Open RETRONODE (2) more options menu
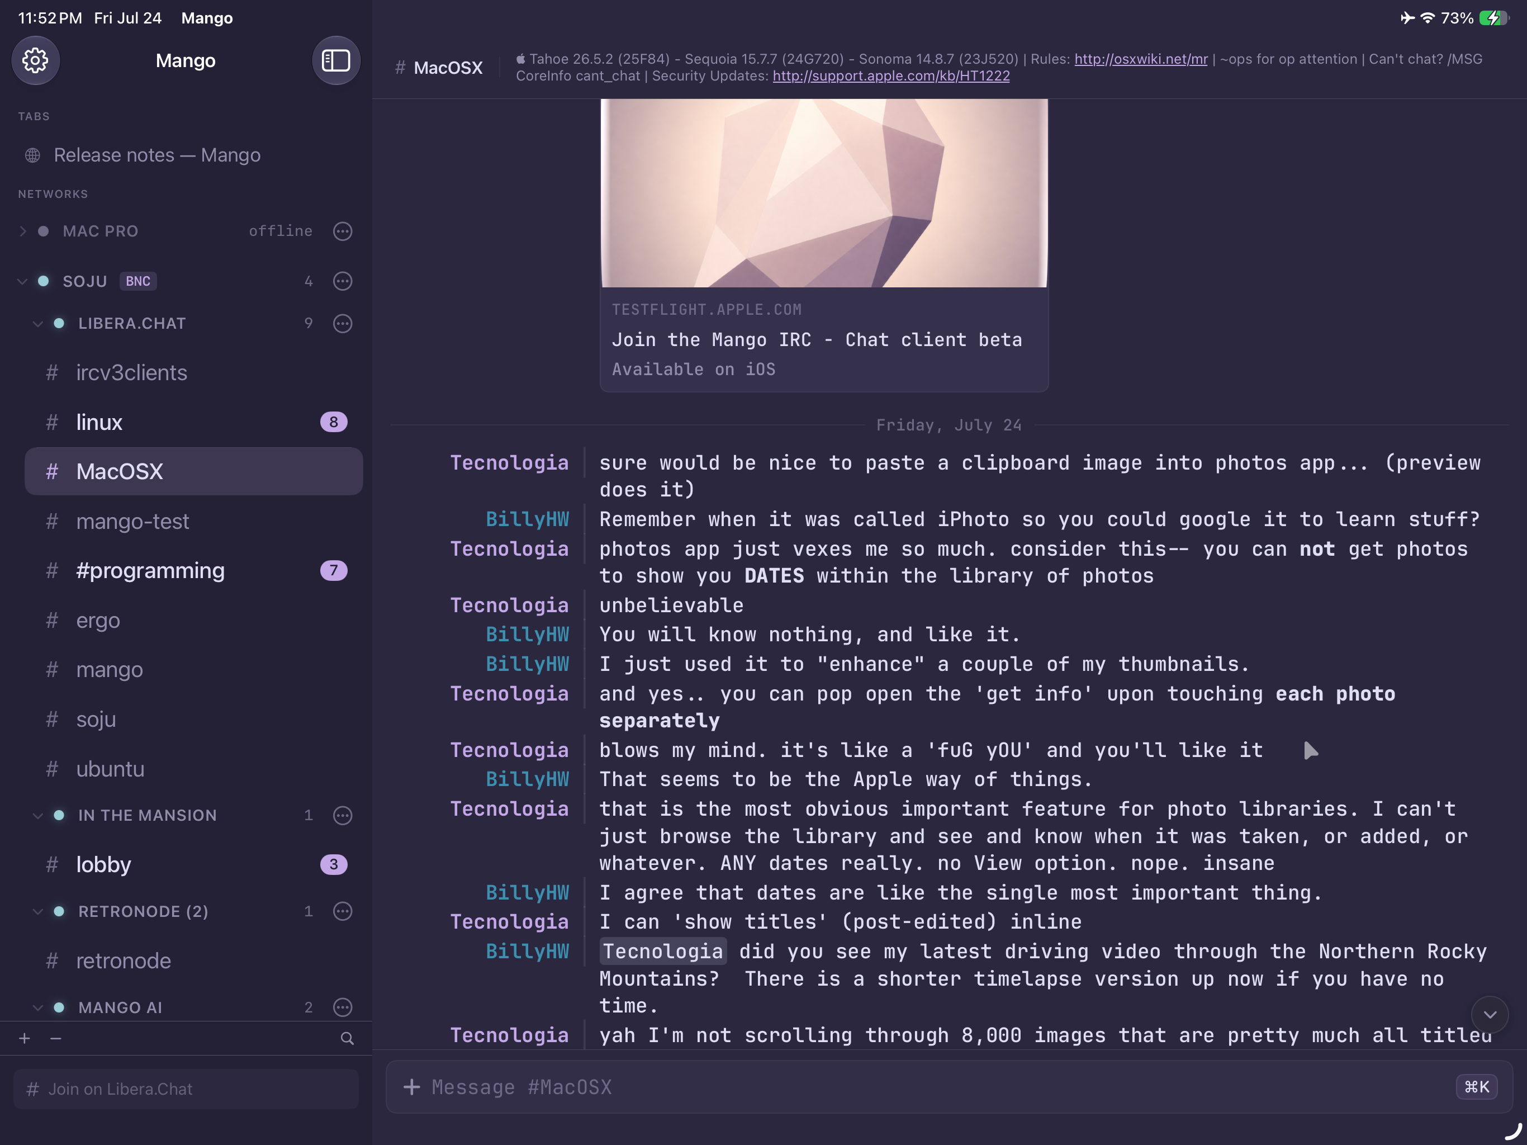 tap(343, 911)
